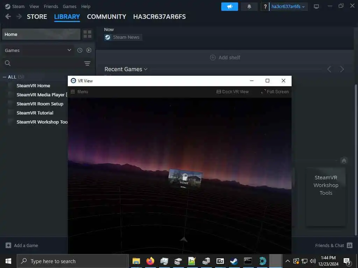
Task: Open the HA3CR637AR6FS profile tab
Action: coord(159,17)
